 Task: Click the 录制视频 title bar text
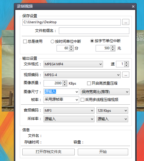25,6
